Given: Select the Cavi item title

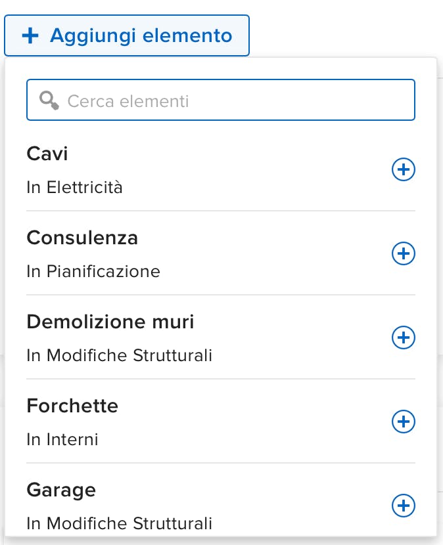Looking at the screenshot, I should click(47, 154).
